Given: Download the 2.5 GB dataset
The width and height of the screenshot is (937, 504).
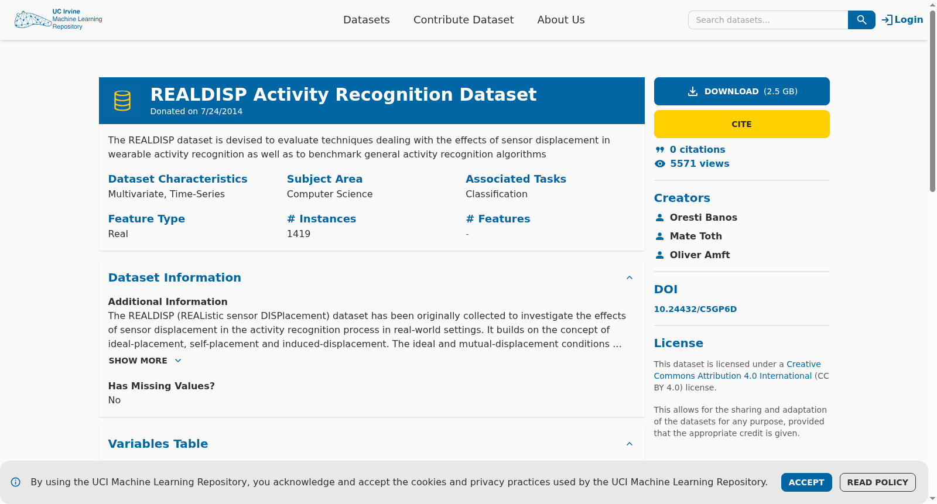Looking at the screenshot, I should pos(742,91).
